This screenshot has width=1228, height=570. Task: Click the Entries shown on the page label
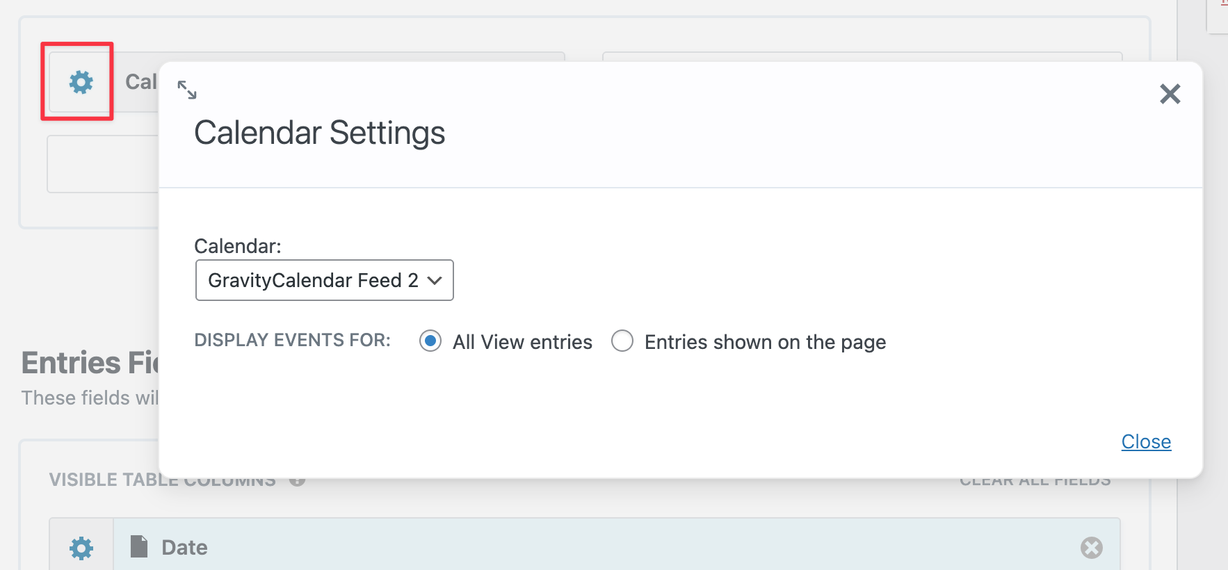(765, 342)
